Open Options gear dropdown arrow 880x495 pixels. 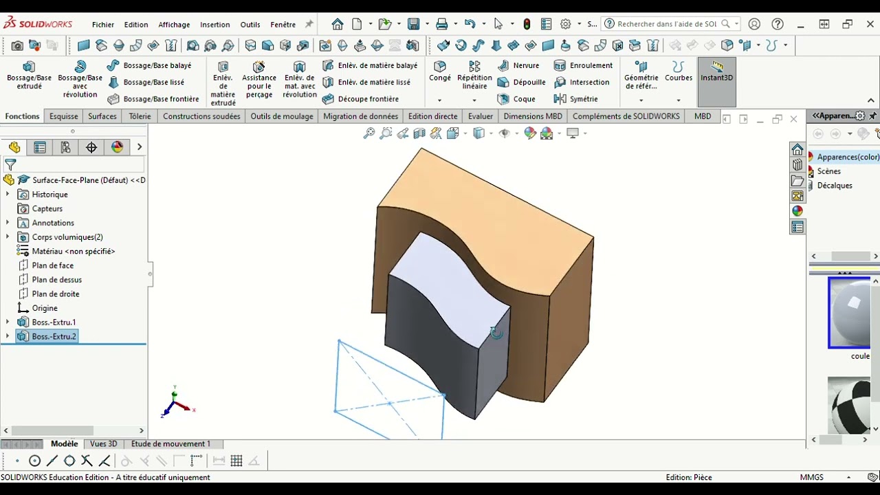pyautogui.click(x=578, y=24)
